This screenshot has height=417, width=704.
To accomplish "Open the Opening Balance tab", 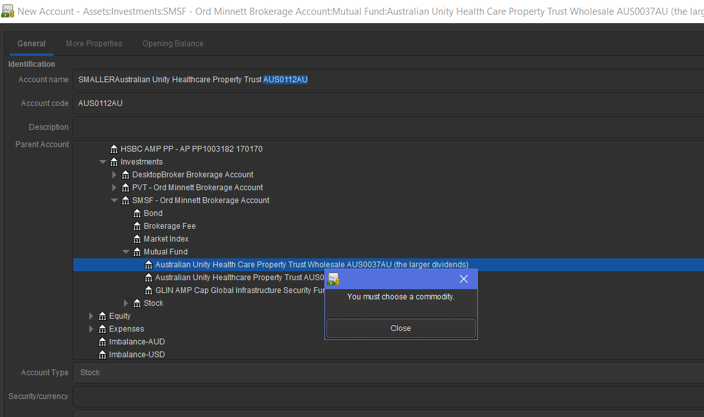I will point(173,44).
